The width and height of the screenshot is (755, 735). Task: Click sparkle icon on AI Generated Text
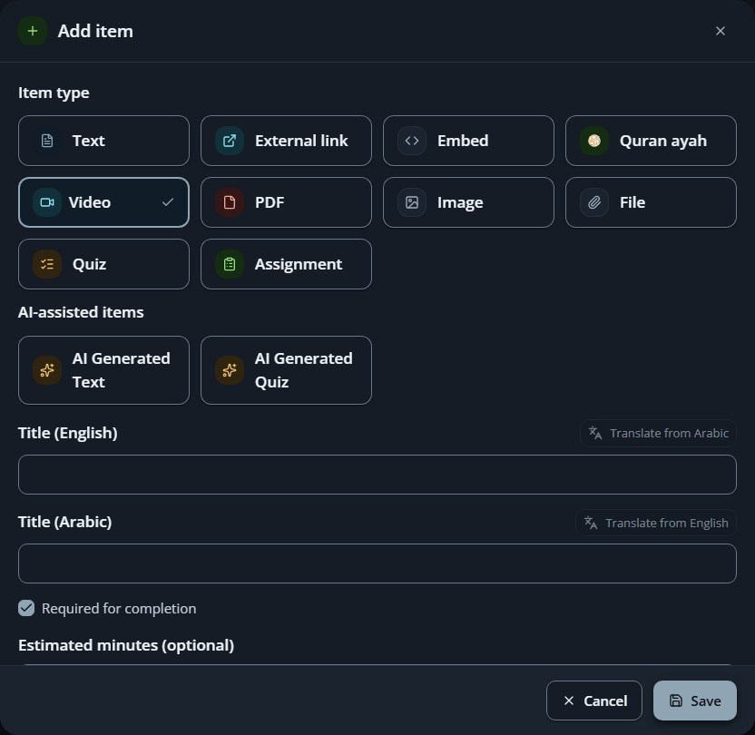[x=47, y=370]
